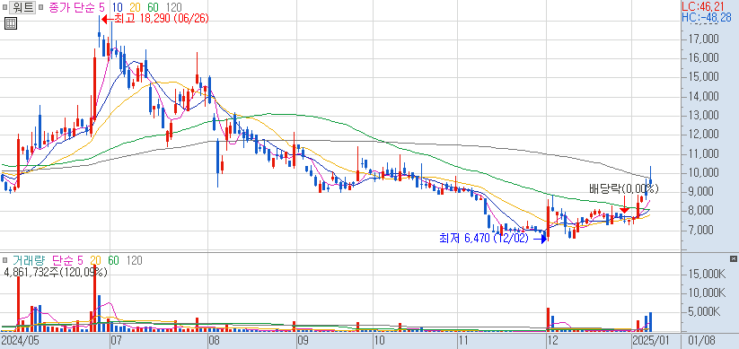Click the 09 month axis label

[x=303, y=341]
